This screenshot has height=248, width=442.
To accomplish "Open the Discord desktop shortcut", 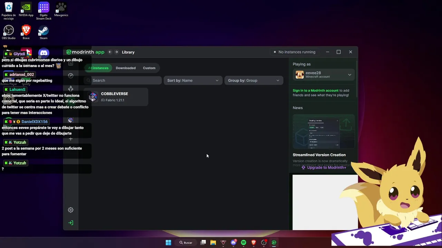I will point(44,53).
